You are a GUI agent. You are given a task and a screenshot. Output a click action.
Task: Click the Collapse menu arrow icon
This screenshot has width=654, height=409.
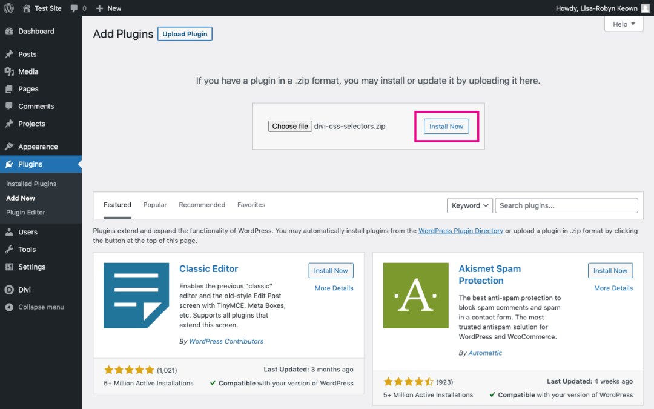coord(9,307)
